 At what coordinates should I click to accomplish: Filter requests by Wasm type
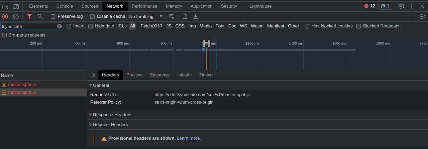(257, 26)
